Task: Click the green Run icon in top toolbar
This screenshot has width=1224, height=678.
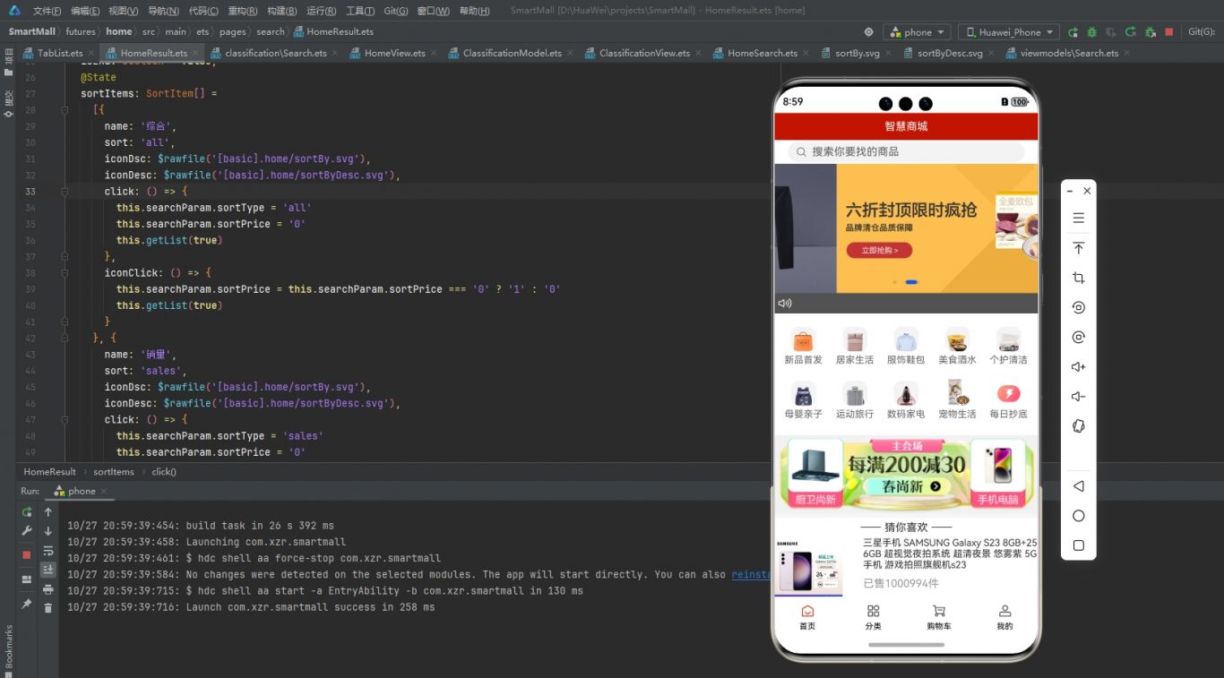Action: pyautogui.click(x=1073, y=32)
